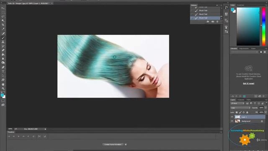Open the Layers panel flyout menu
The height and width of the screenshot is (151, 268).
[x=266, y=100]
